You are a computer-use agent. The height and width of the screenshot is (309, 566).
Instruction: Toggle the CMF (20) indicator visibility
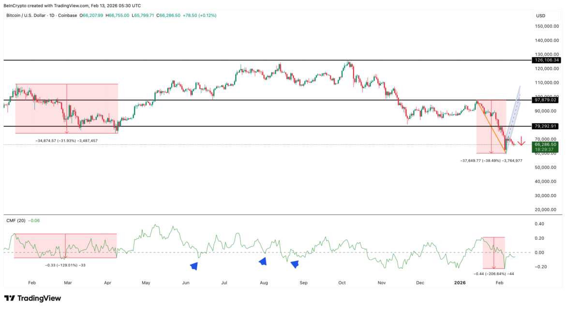[16, 220]
